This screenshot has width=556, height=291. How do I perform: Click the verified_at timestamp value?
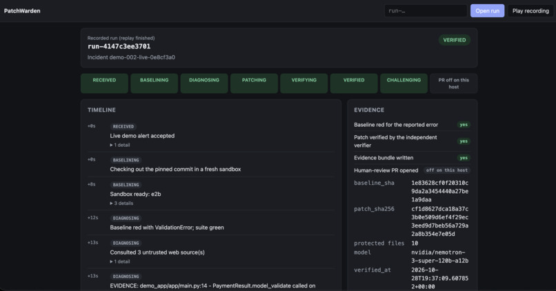pos(439,278)
